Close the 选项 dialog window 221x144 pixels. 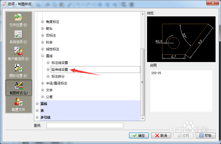tap(213, 3)
